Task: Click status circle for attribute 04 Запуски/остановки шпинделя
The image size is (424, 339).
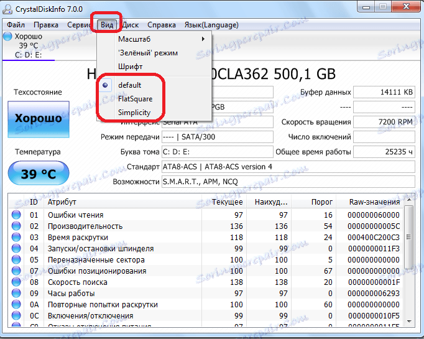Action: click(16, 248)
